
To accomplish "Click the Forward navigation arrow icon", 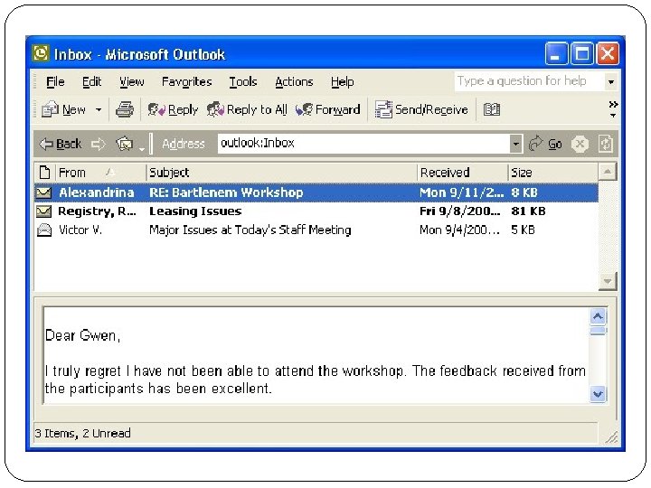I will click(98, 144).
